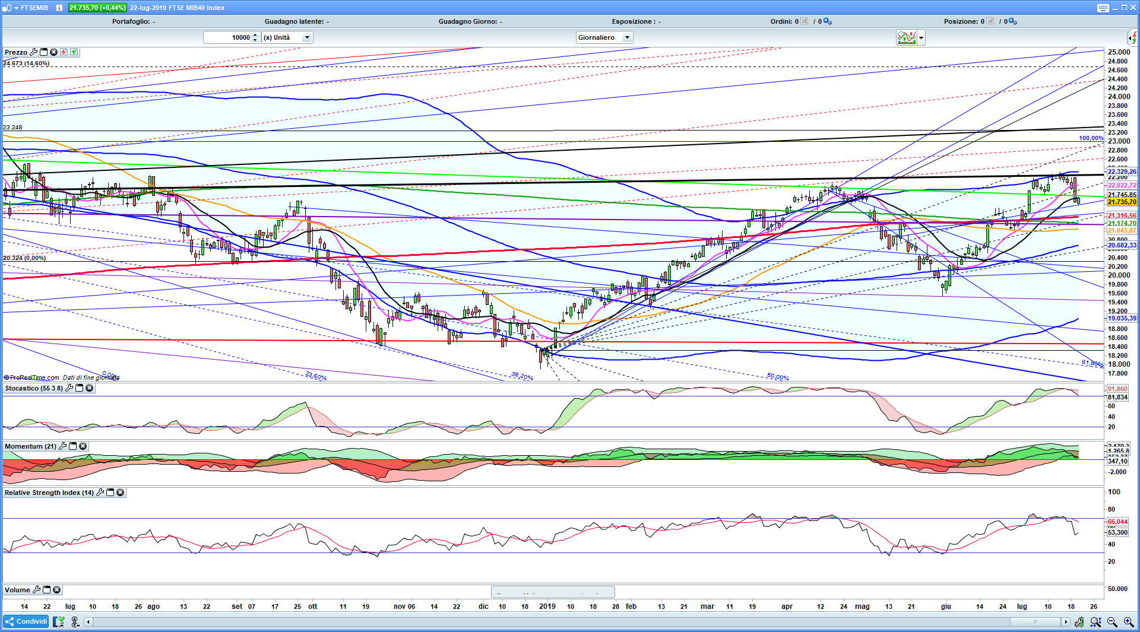The image size is (1140, 632).
Task: Open the Unità quantity type dropdown
Action: [x=287, y=37]
